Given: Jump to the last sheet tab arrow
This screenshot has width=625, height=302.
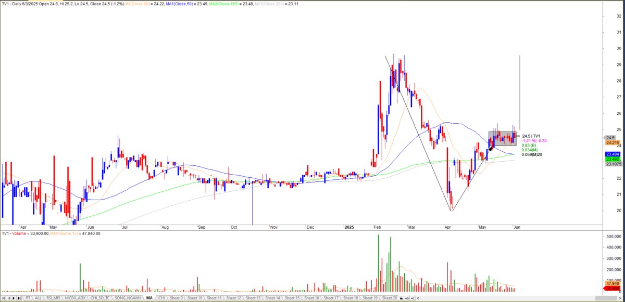Looking at the screenshot, I should click(19, 298).
